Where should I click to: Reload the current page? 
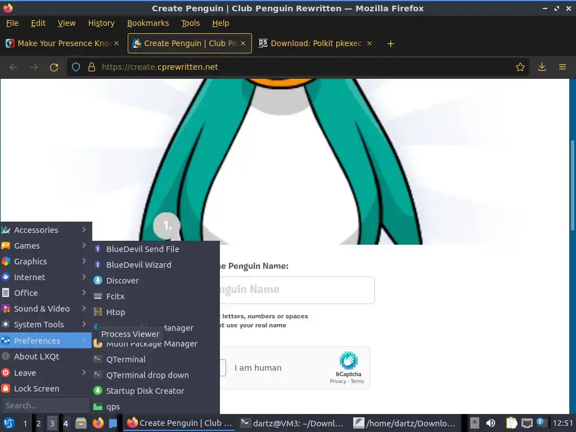pyautogui.click(x=54, y=67)
